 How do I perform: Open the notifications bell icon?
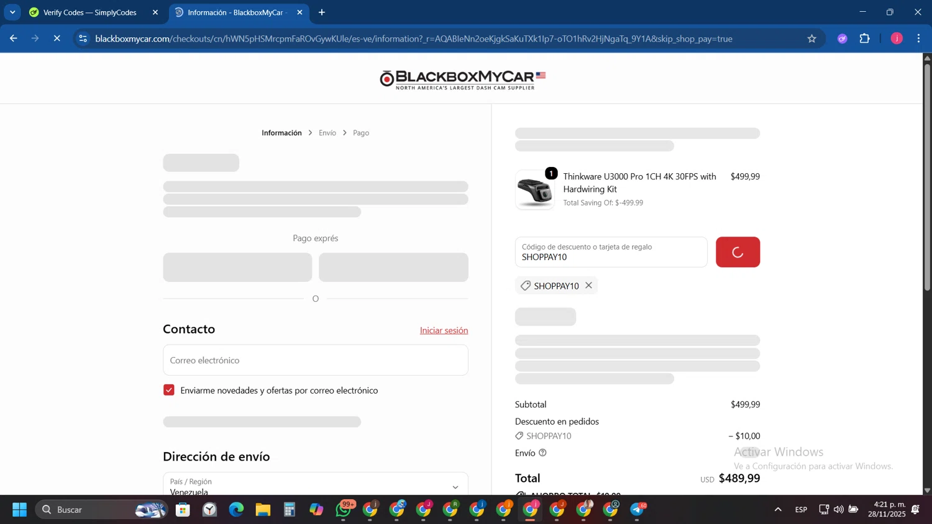pyautogui.click(x=915, y=510)
